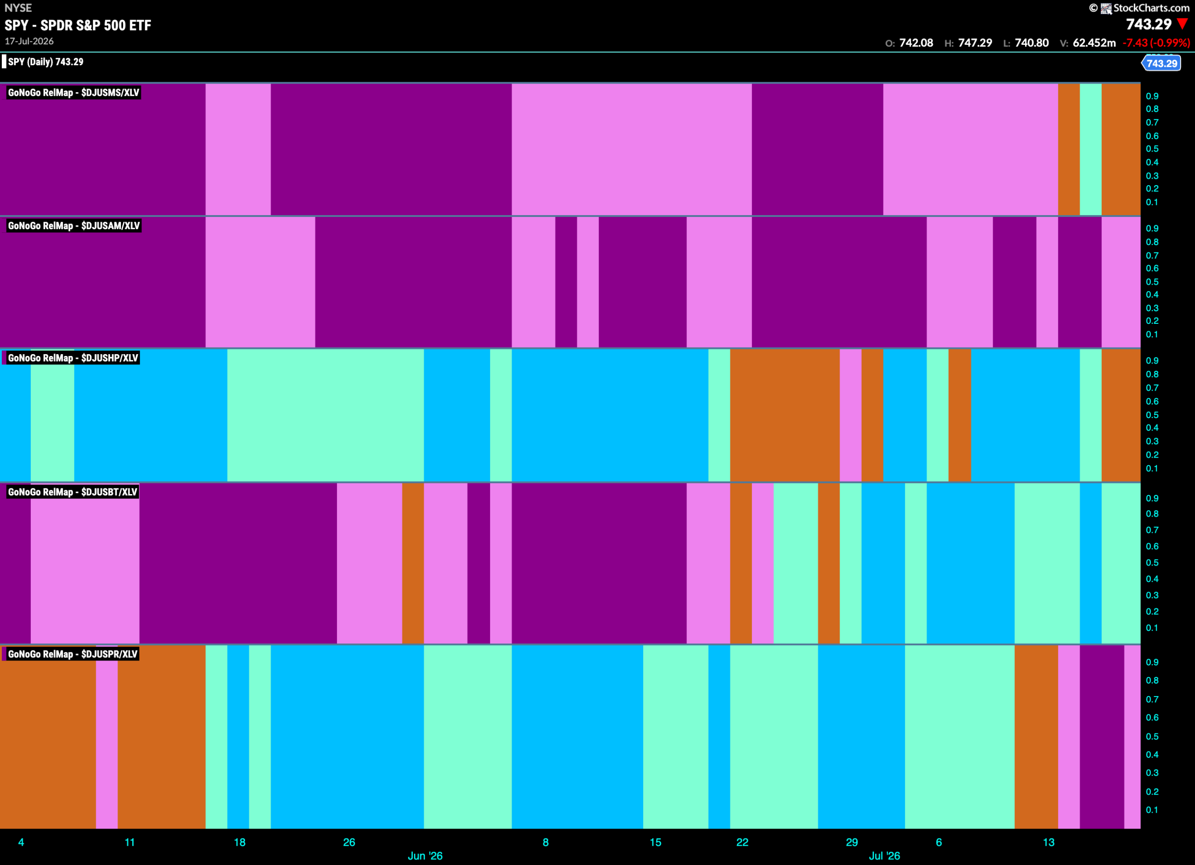Click the blue 743.29 price axis tag

point(1161,63)
